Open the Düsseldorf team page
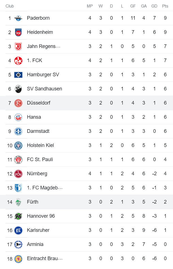This screenshot has height=269, width=173. [x=39, y=103]
